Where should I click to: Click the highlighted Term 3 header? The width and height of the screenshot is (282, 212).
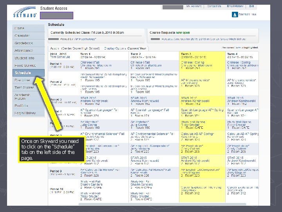[x=186, y=54]
